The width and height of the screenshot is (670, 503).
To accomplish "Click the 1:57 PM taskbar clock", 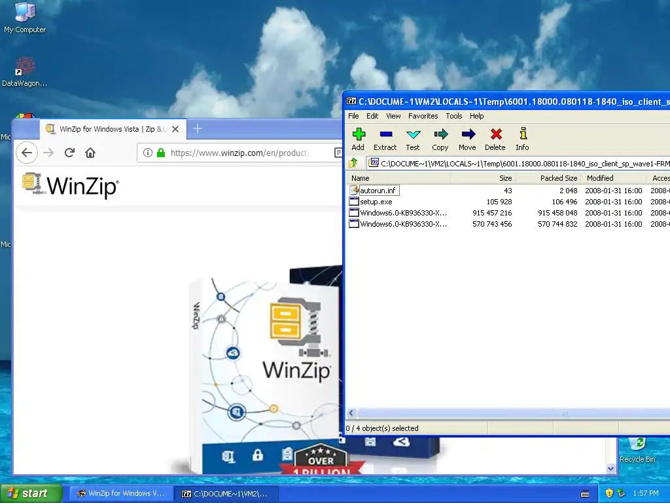I will 646,493.
